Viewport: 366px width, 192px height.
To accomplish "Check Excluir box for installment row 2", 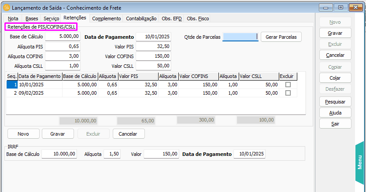I will point(288,93).
